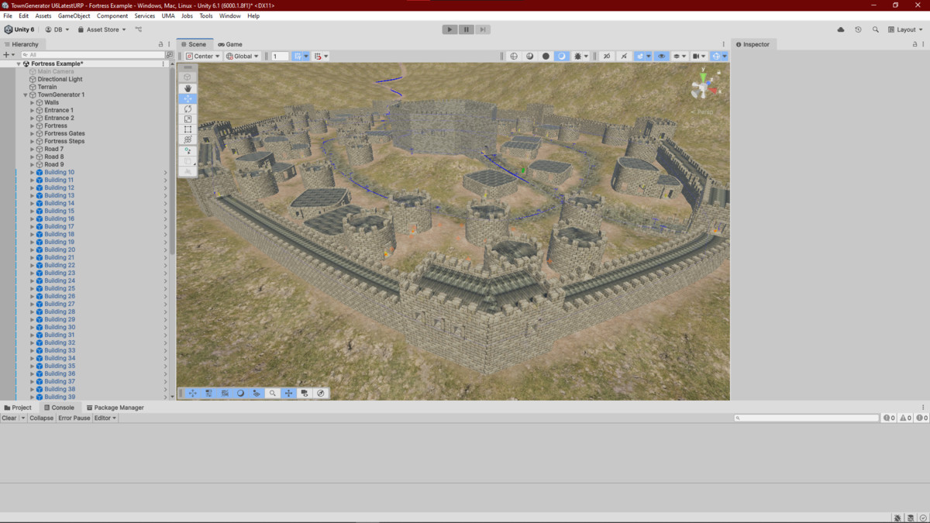Toggle 2D view mode

click(607, 56)
